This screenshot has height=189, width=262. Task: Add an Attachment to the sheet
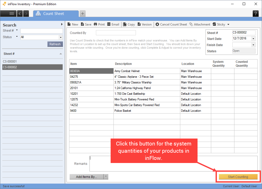[200, 24]
